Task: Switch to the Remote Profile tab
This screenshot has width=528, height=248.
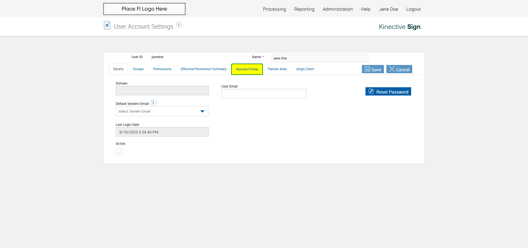Action: [247, 69]
